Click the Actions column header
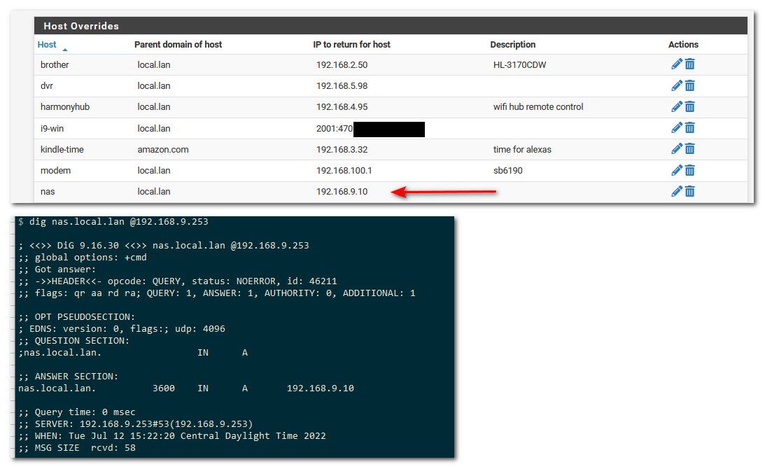765x469 pixels. 683,44
